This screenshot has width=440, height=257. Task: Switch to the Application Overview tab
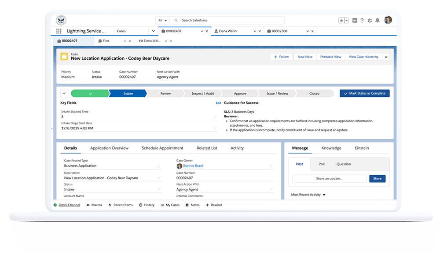tap(109, 148)
